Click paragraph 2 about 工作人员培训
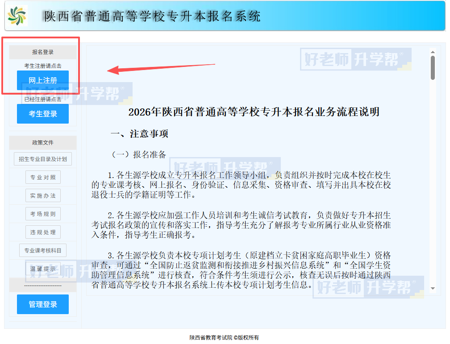Image resolution: width=450 pixels, height=344 pixels. [x=241, y=225]
